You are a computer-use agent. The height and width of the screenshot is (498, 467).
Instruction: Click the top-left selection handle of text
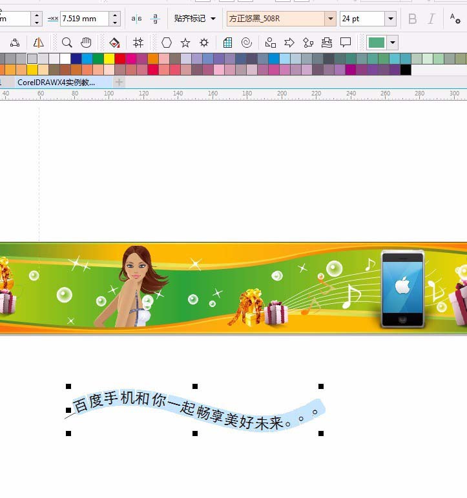(68, 386)
